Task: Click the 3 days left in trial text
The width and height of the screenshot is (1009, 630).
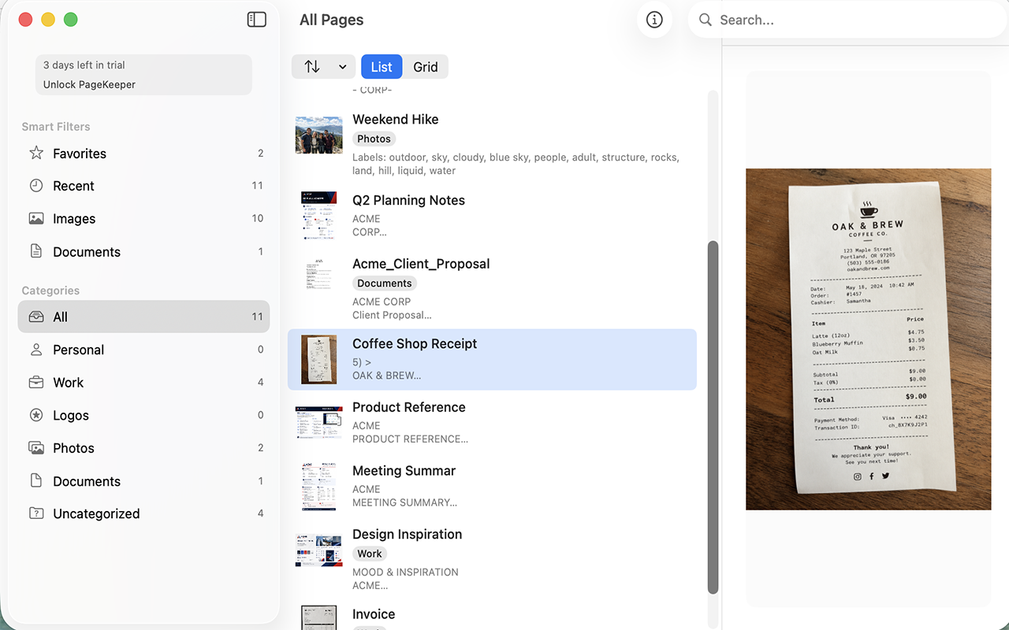Action: point(84,65)
